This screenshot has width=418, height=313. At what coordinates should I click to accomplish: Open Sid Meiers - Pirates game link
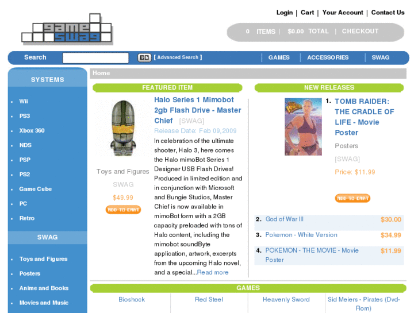coord(363,304)
